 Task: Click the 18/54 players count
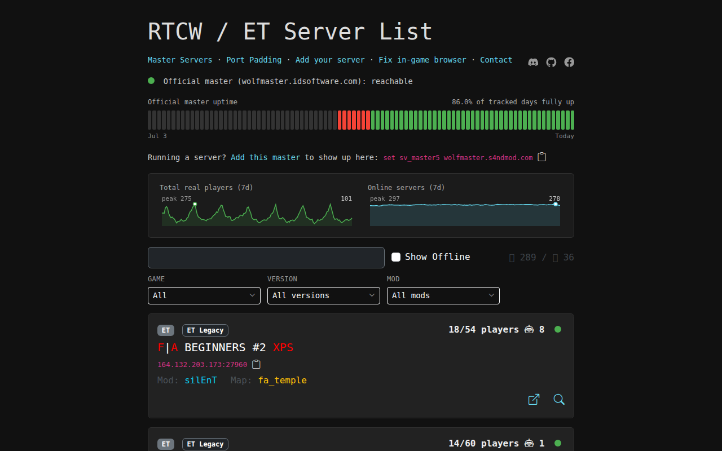tap(483, 329)
